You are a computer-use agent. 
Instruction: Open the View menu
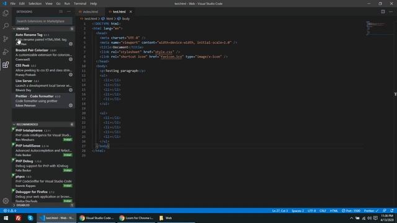49,4
